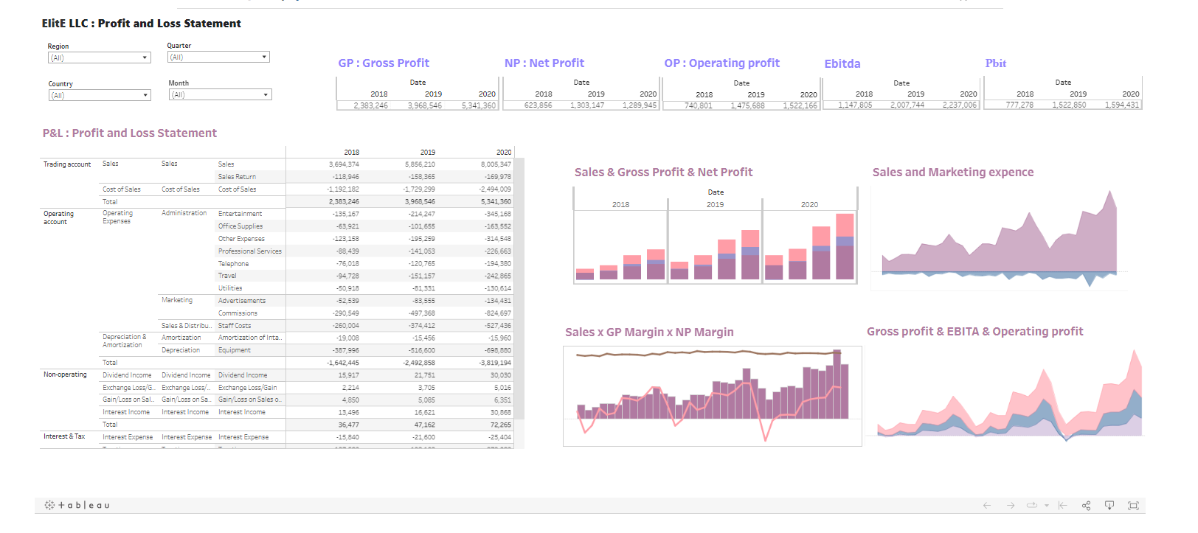Click the Revert to start icon
The image size is (1198, 533).
[x=1062, y=505]
